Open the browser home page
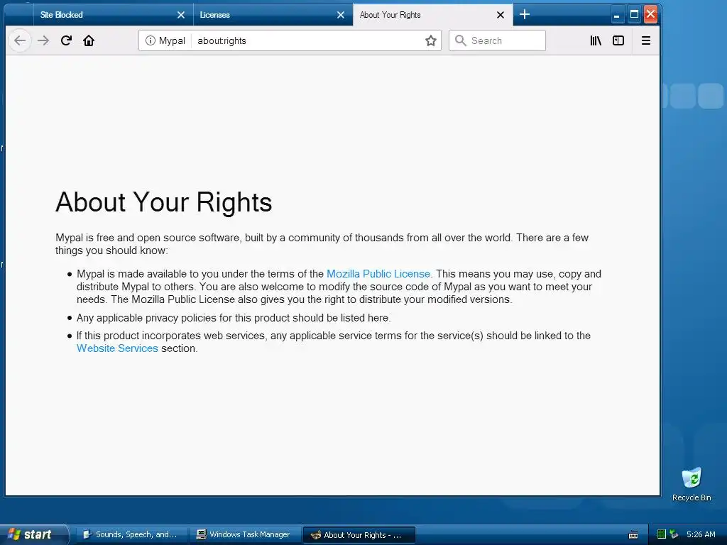The height and width of the screenshot is (545, 727). [89, 40]
